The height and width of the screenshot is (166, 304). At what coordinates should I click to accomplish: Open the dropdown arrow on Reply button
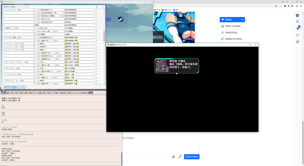point(242,20)
